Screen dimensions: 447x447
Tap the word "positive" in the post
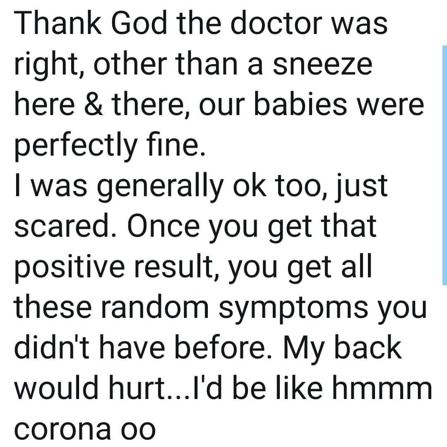pyautogui.click(x=70, y=268)
